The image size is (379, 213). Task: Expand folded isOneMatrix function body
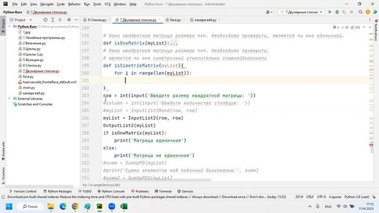[174, 43]
